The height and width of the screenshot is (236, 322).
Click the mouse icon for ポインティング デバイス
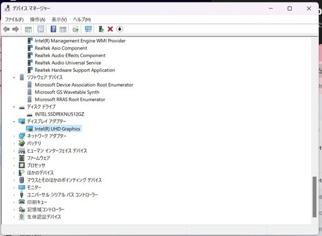(21, 180)
